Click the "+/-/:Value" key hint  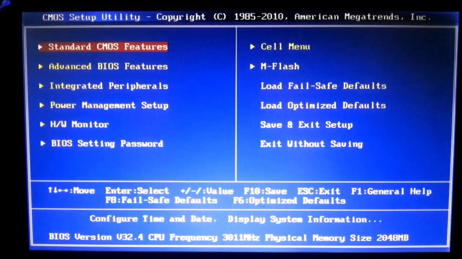coord(207,191)
